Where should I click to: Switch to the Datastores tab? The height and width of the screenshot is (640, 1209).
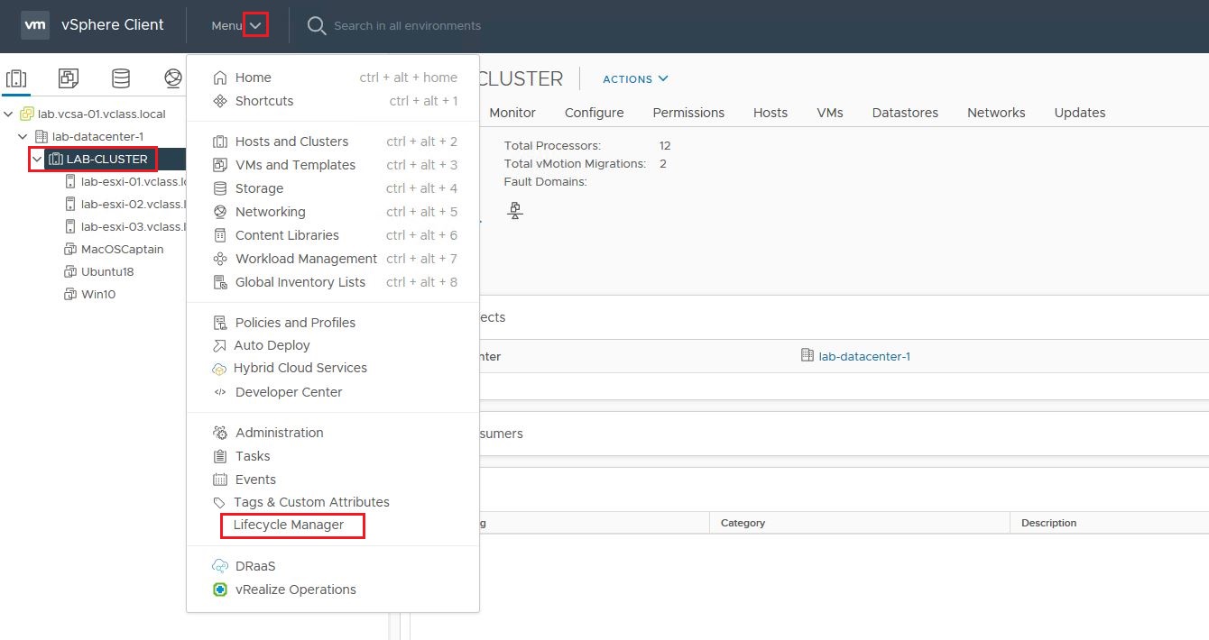point(905,113)
